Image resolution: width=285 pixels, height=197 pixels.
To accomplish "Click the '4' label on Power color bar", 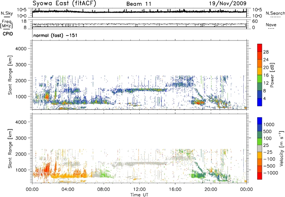I will coord(264,99).
